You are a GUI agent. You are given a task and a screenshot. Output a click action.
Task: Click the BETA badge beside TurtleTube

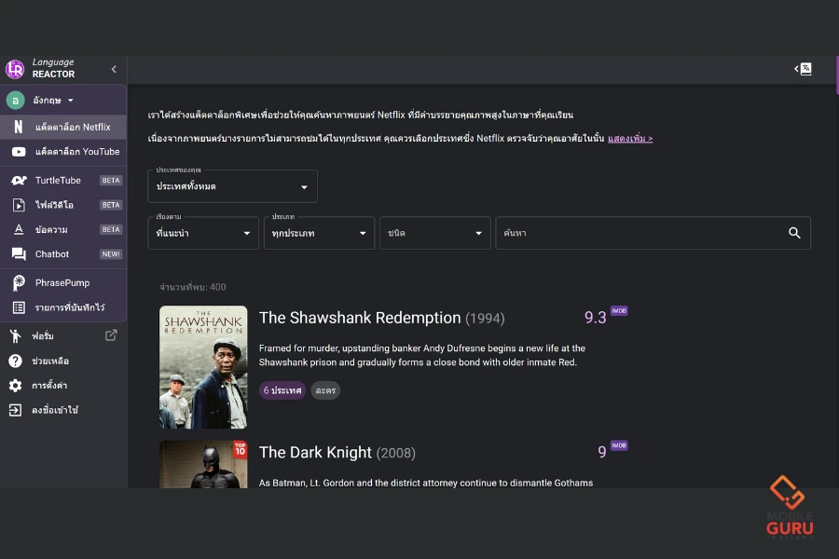pyautogui.click(x=111, y=180)
